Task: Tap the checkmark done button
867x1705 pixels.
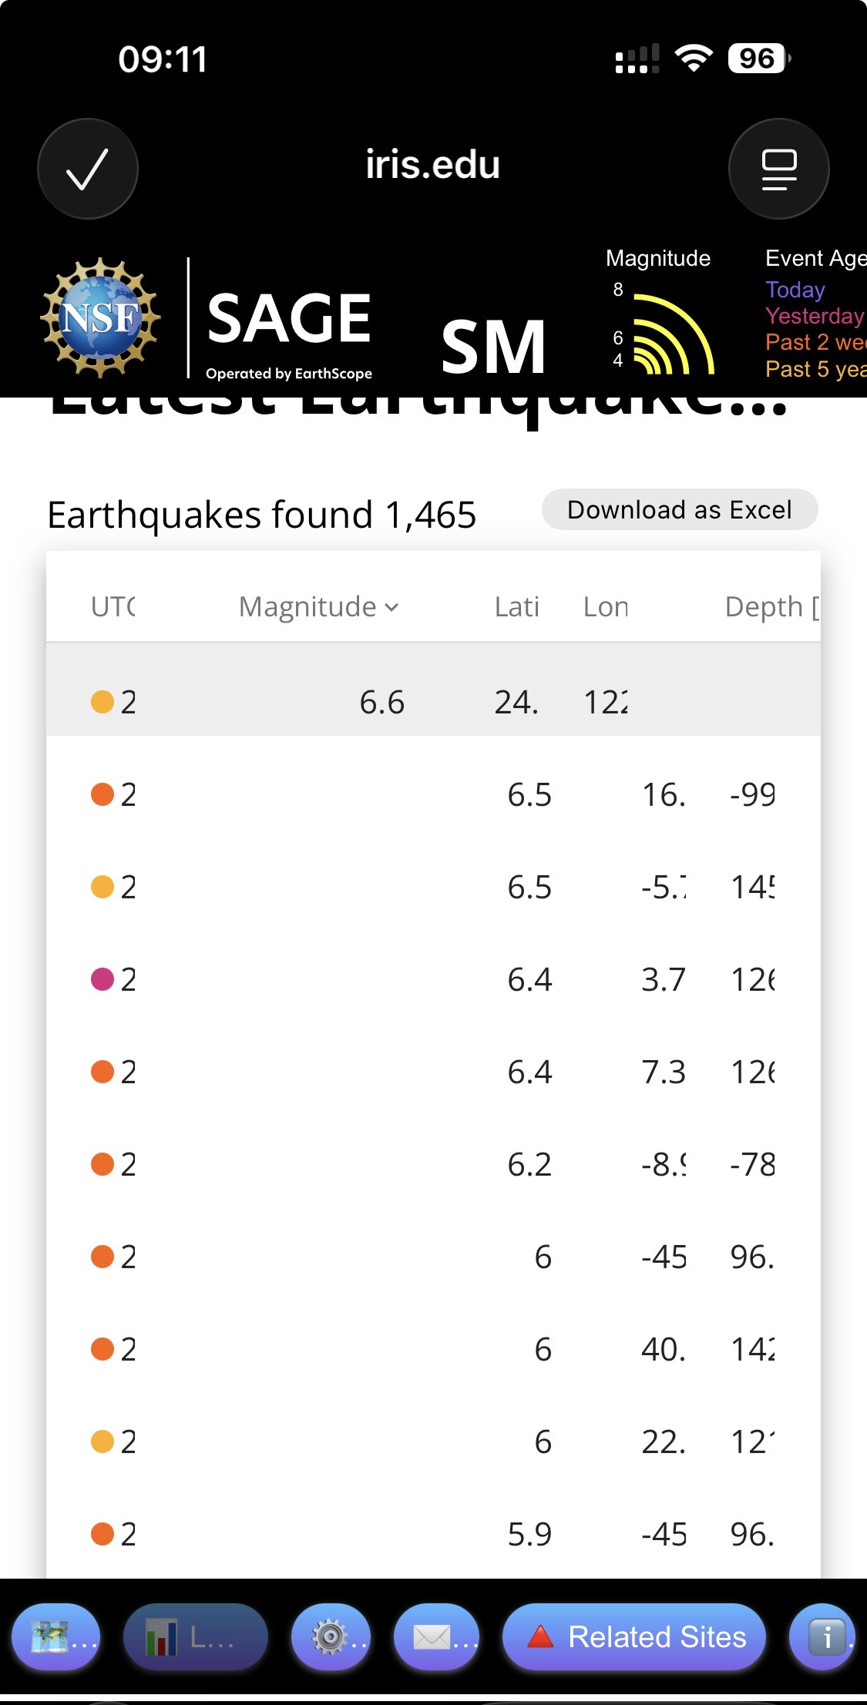Action: coord(87,169)
